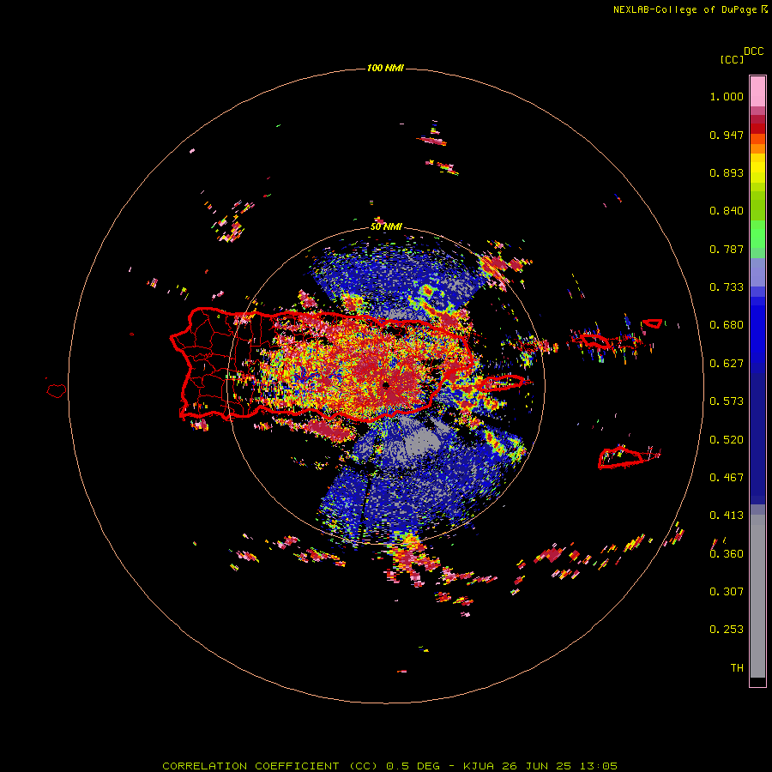Click the 0.253 scale value
Screen dimensions: 772x772
[727, 630]
